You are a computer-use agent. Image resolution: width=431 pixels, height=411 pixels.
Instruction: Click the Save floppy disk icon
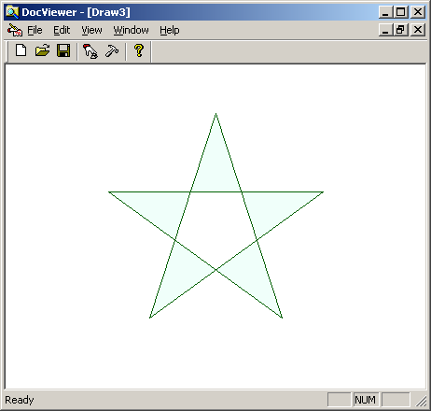[63, 50]
